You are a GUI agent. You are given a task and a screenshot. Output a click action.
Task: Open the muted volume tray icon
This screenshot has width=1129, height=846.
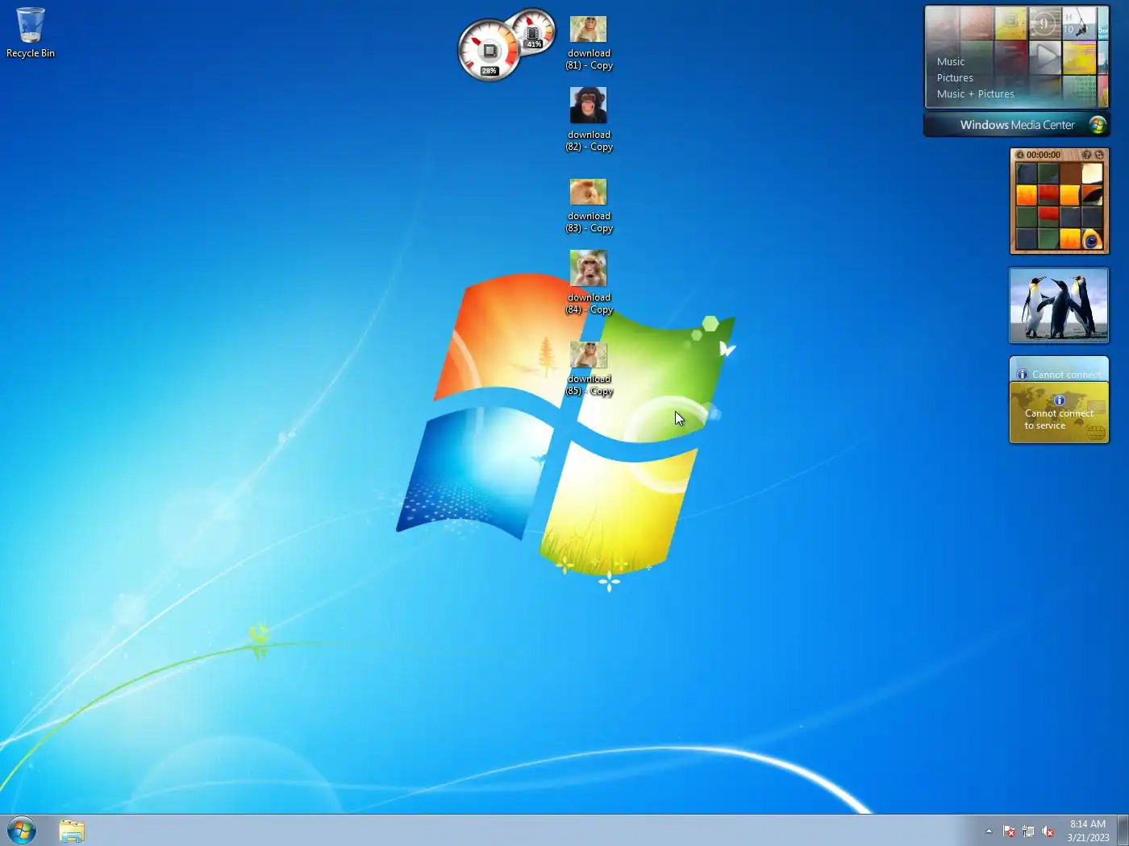point(1048,831)
